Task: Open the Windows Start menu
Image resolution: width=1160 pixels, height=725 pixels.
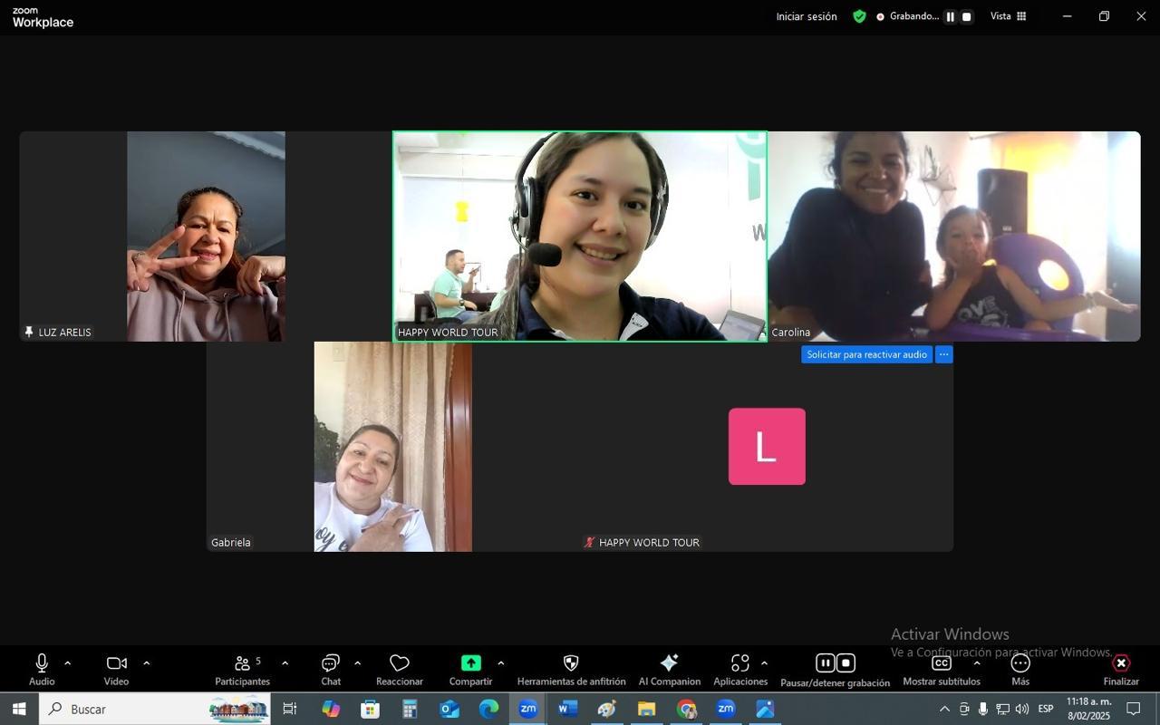Action: click(x=19, y=709)
